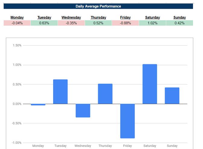Select the Sunday bar in the chart
Image resolution: width=203 pixels, height=149 pixels.
point(172,96)
